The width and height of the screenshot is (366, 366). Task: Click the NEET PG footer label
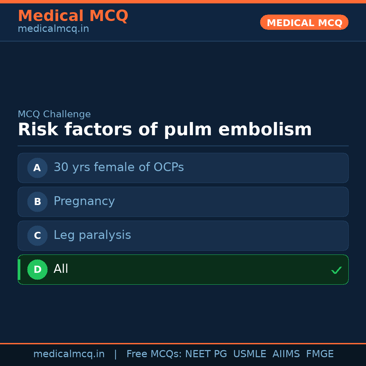pos(206,354)
